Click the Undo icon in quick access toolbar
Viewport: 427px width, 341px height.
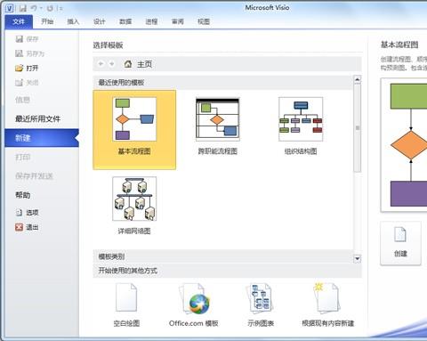coord(34,8)
